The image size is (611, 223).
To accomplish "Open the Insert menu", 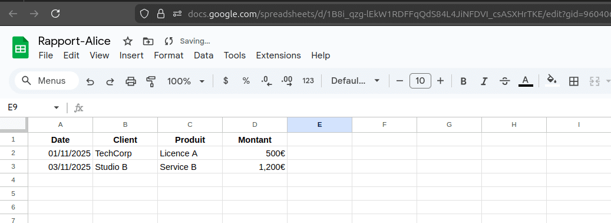I will pos(131,55).
